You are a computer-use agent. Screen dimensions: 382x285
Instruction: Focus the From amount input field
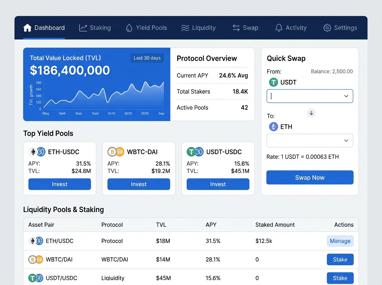310,96
